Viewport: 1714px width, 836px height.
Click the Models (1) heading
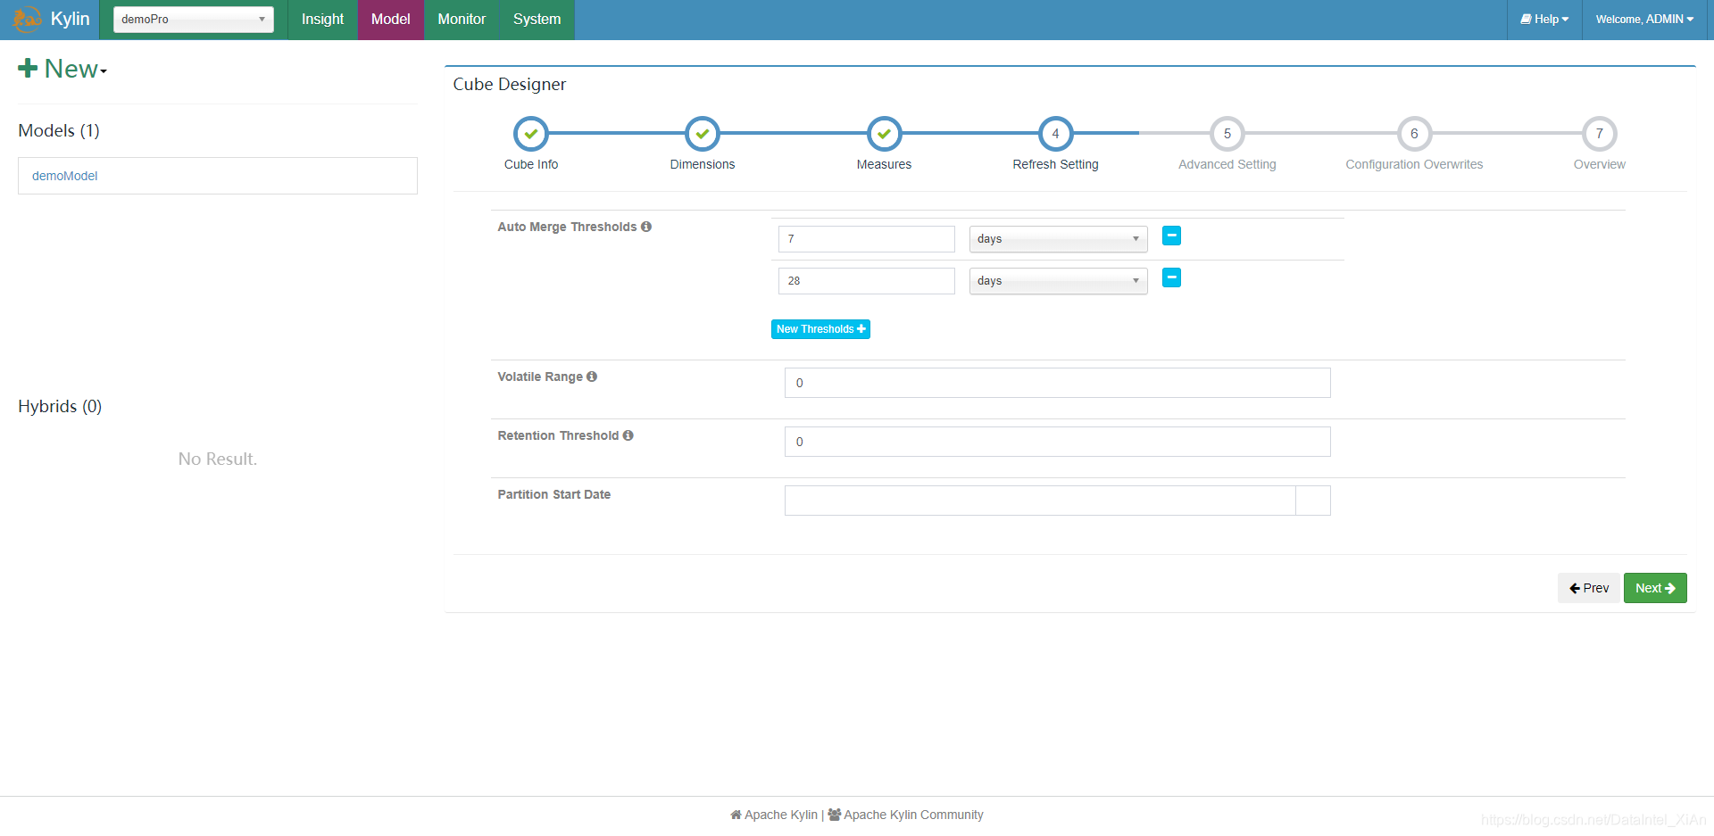coord(59,130)
